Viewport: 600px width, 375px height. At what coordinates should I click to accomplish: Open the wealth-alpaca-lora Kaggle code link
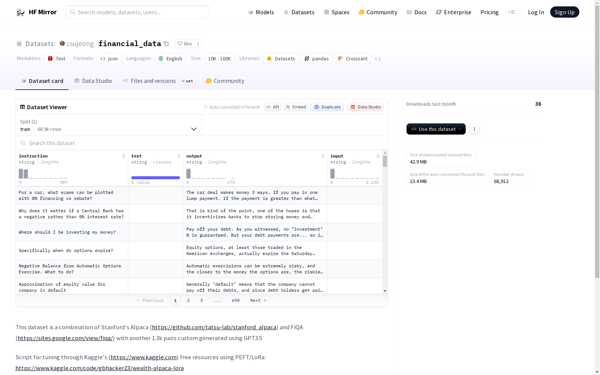99,368
